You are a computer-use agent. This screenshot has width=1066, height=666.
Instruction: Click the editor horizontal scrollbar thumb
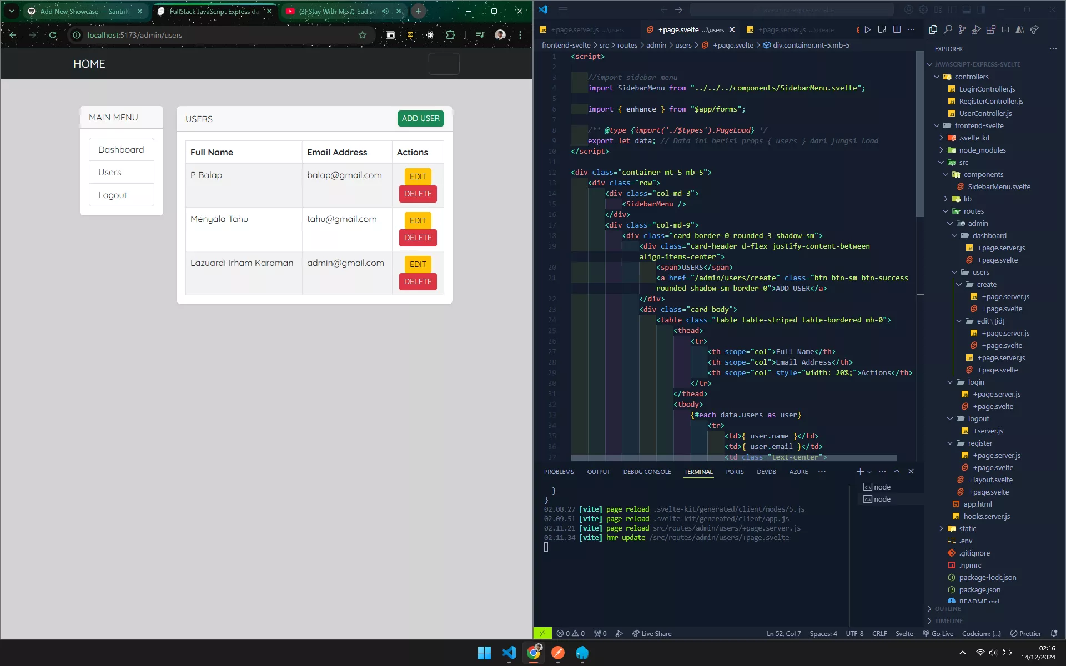pos(734,458)
